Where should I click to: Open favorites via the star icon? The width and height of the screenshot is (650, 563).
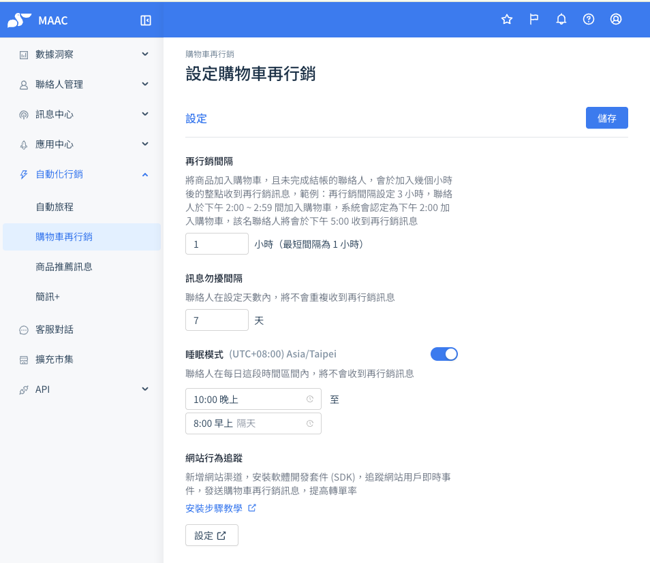506,19
